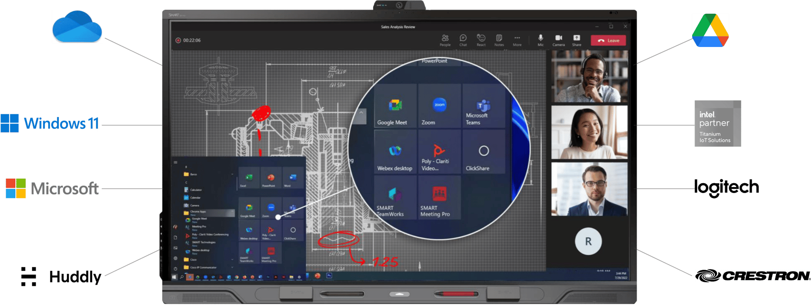The width and height of the screenshot is (811, 307).
Task: Mute the Mic in the Teams meeting
Action: click(541, 40)
